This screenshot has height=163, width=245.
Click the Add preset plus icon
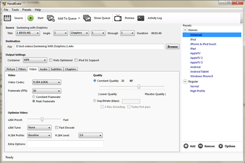(x=186, y=146)
